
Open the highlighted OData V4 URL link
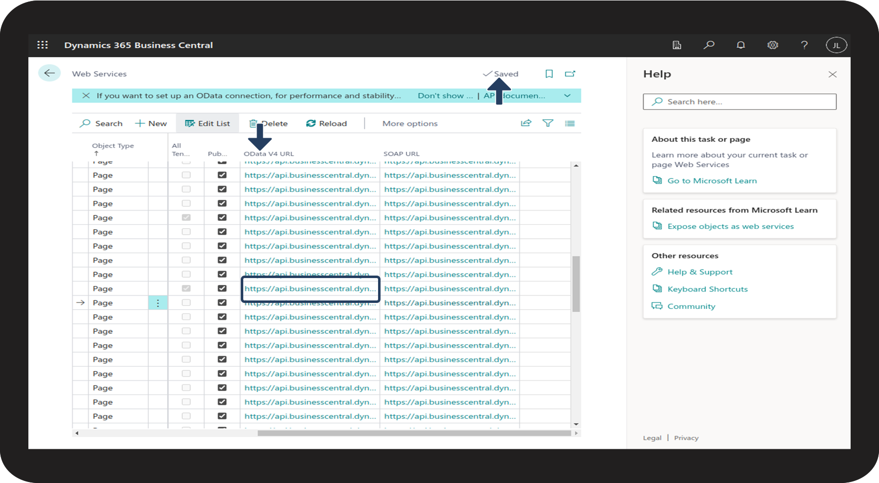[x=309, y=289]
